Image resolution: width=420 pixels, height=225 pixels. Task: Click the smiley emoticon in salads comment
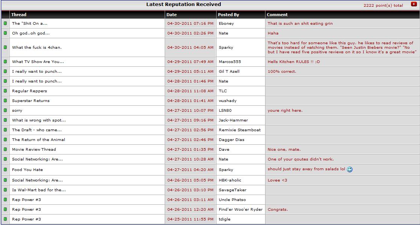(350, 169)
